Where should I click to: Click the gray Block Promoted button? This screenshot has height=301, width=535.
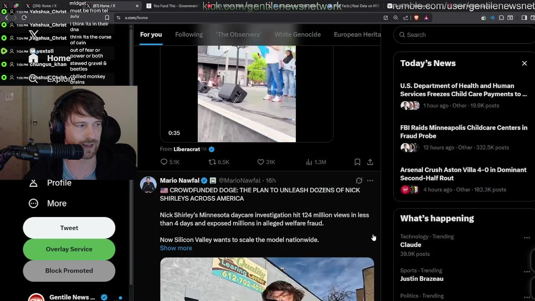click(69, 270)
